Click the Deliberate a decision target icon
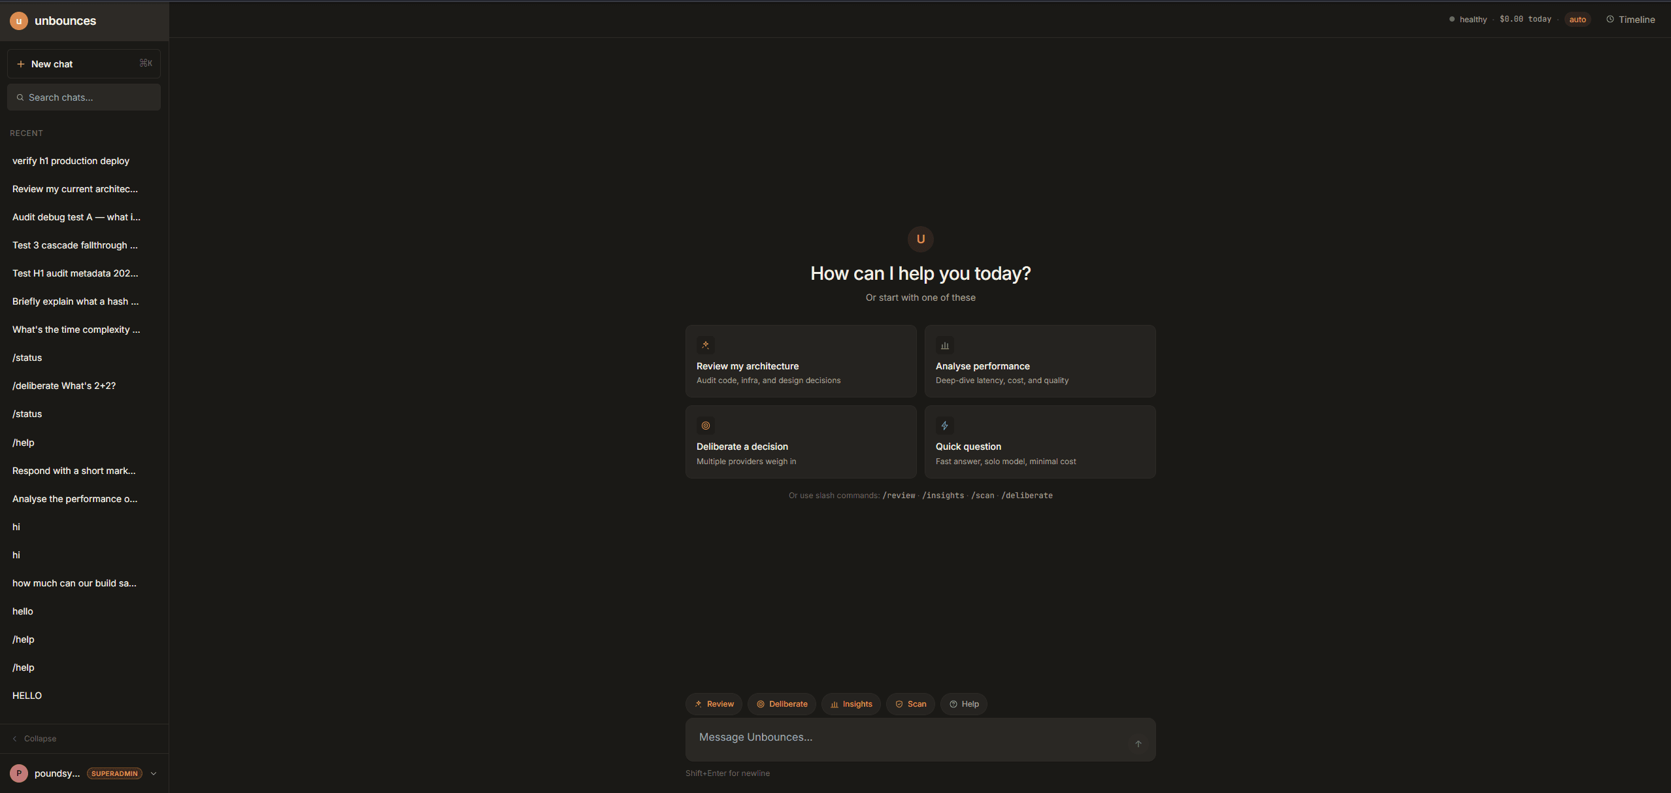This screenshot has width=1671, height=793. click(706, 426)
